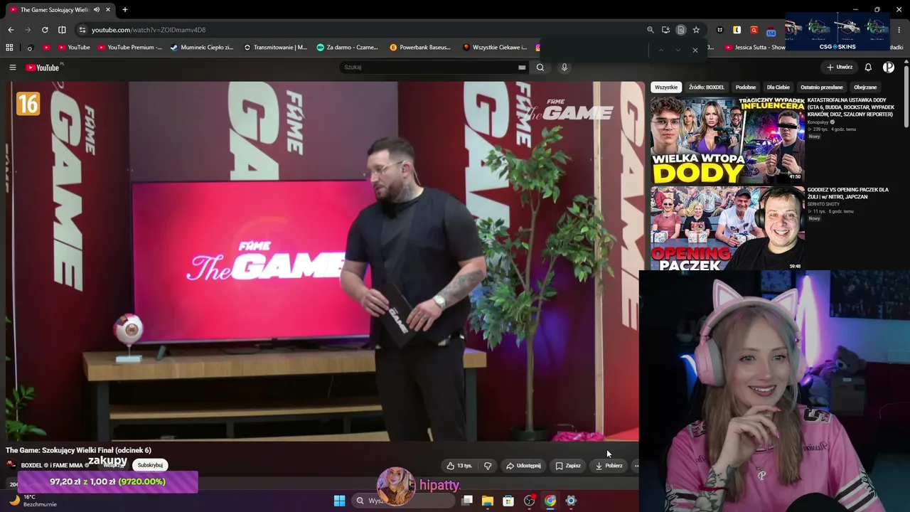Open the WIELKA WTOPA DODY video thumbnail
Viewport: 910px width, 512px height.
pos(727,139)
